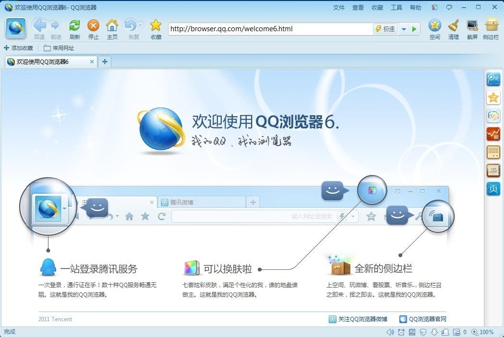Toggle sound with status bar speaker icon
Image resolution: width=504 pixels, height=337 pixels.
pyautogui.click(x=390, y=332)
